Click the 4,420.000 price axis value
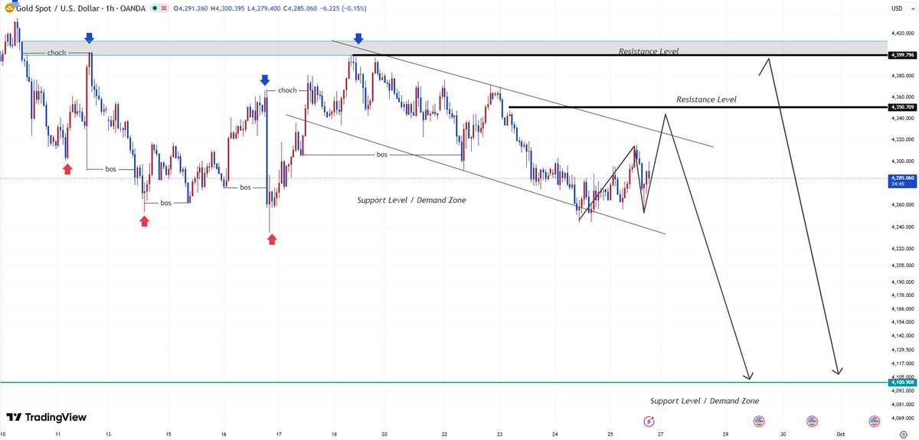919x440 pixels. tap(901, 34)
